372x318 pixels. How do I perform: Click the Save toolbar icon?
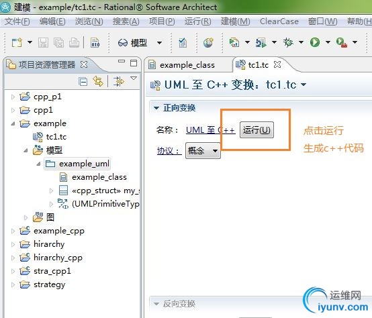point(44,43)
